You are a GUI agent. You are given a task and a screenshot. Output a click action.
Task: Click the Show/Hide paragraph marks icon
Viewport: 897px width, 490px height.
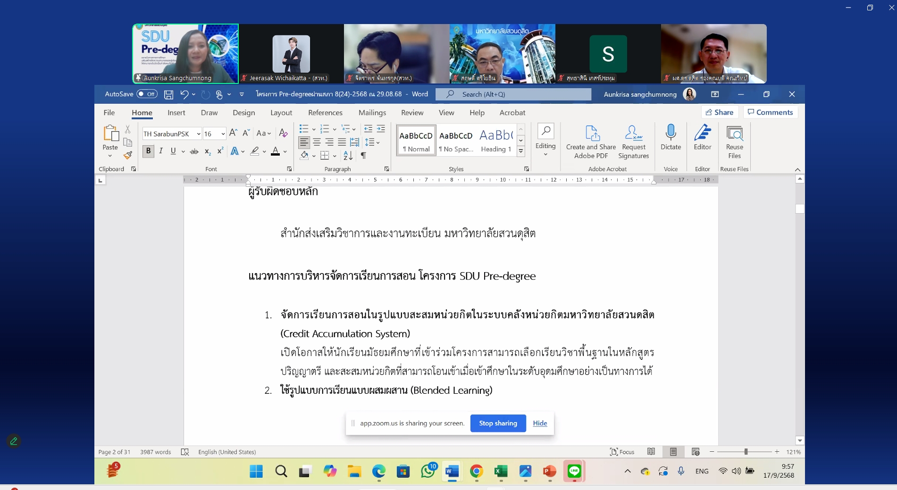363,155
